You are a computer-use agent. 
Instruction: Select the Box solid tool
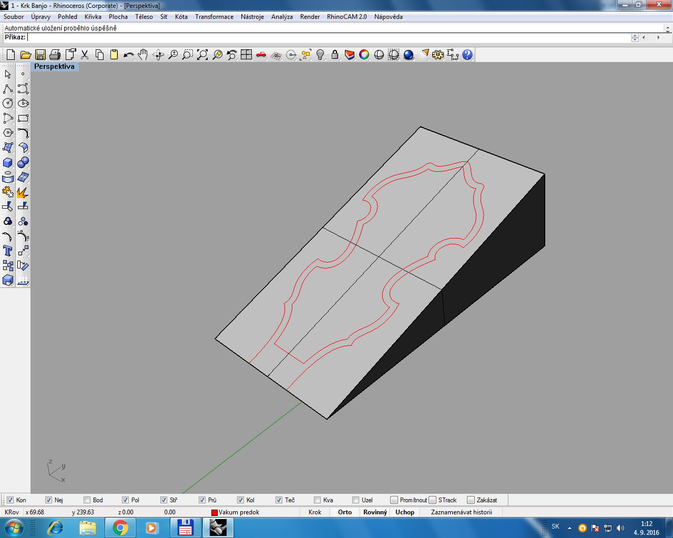(x=8, y=162)
